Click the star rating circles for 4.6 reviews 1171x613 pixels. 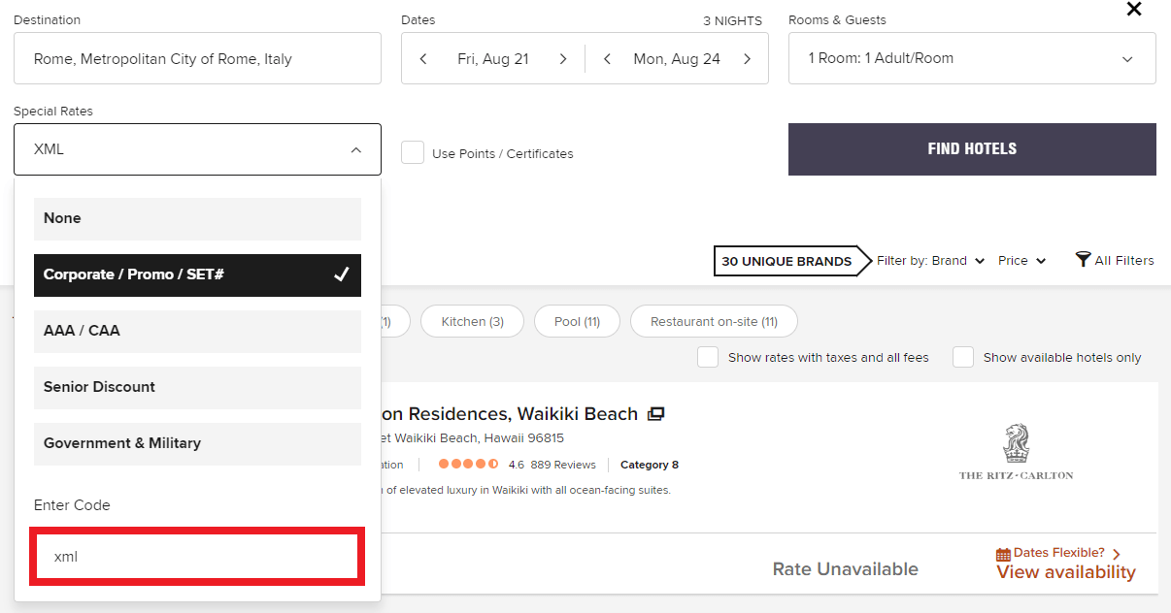click(468, 465)
